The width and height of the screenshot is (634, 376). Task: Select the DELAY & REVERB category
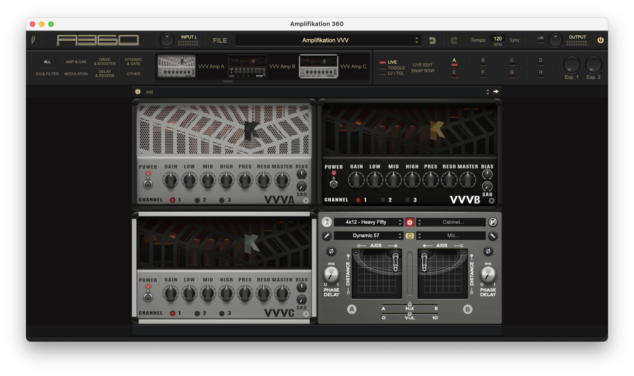(105, 73)
